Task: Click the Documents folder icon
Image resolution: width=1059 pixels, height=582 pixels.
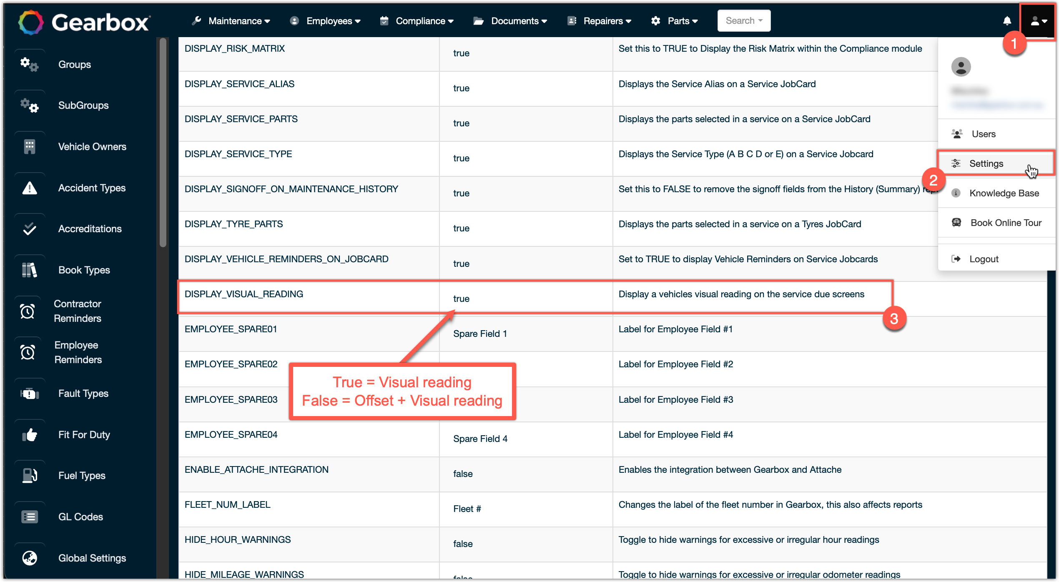Action: pos(479,21)
